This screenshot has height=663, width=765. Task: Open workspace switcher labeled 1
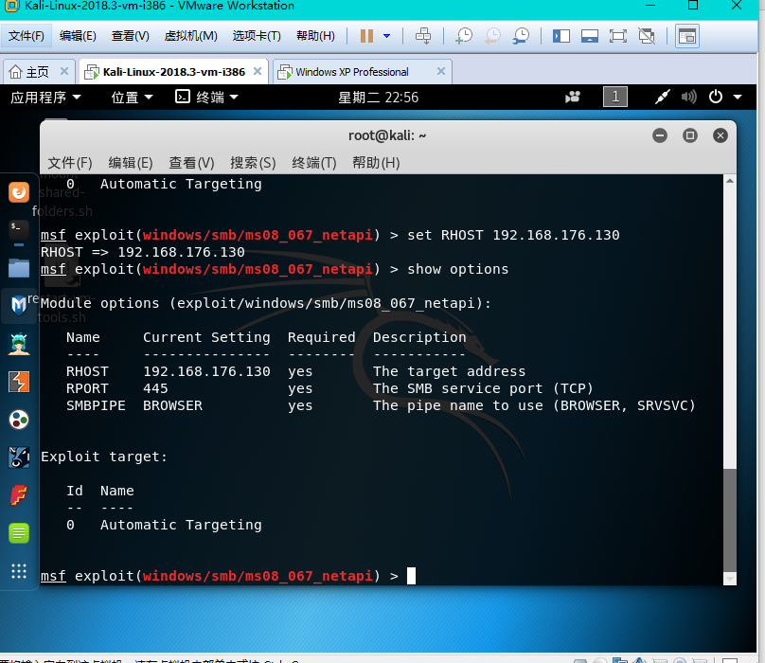615,97
